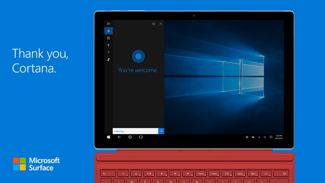Click the circular location tray icon
The image size is (325, 183).
pos(247,137)
